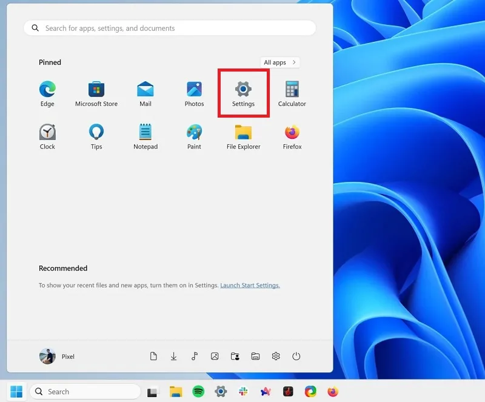
Task: Launch the Calculator app
Action: tap(292, 94)
